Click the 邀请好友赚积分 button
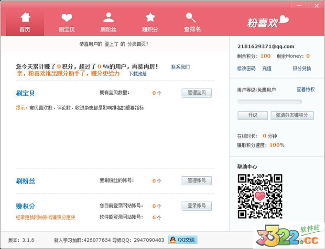This screenshot has width=325, height=249. pos(292,115)
